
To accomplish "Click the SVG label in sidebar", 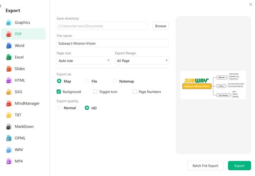I will (x=18, y=92).
